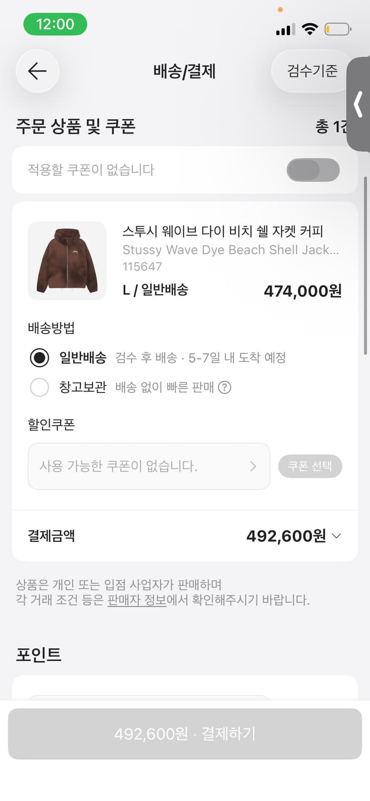Tap the cellular signal icon
The height and width of the screenshot is (801, 370).
click(x=285, y=30)
